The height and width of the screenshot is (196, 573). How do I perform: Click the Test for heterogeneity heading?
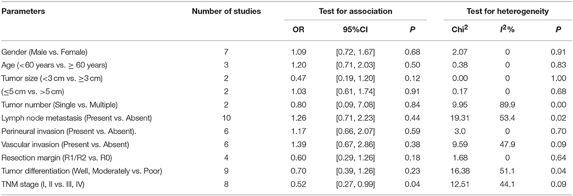[508, 12]
